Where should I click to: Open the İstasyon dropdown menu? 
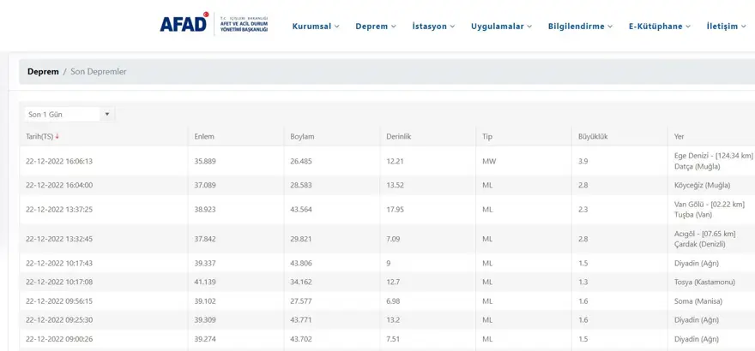(433, 27)
